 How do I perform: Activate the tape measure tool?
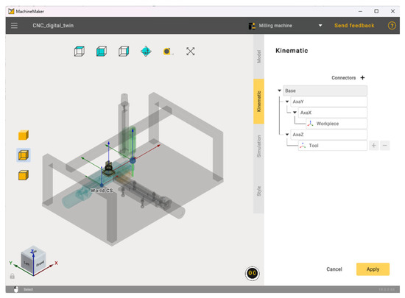tap(168, 52)
